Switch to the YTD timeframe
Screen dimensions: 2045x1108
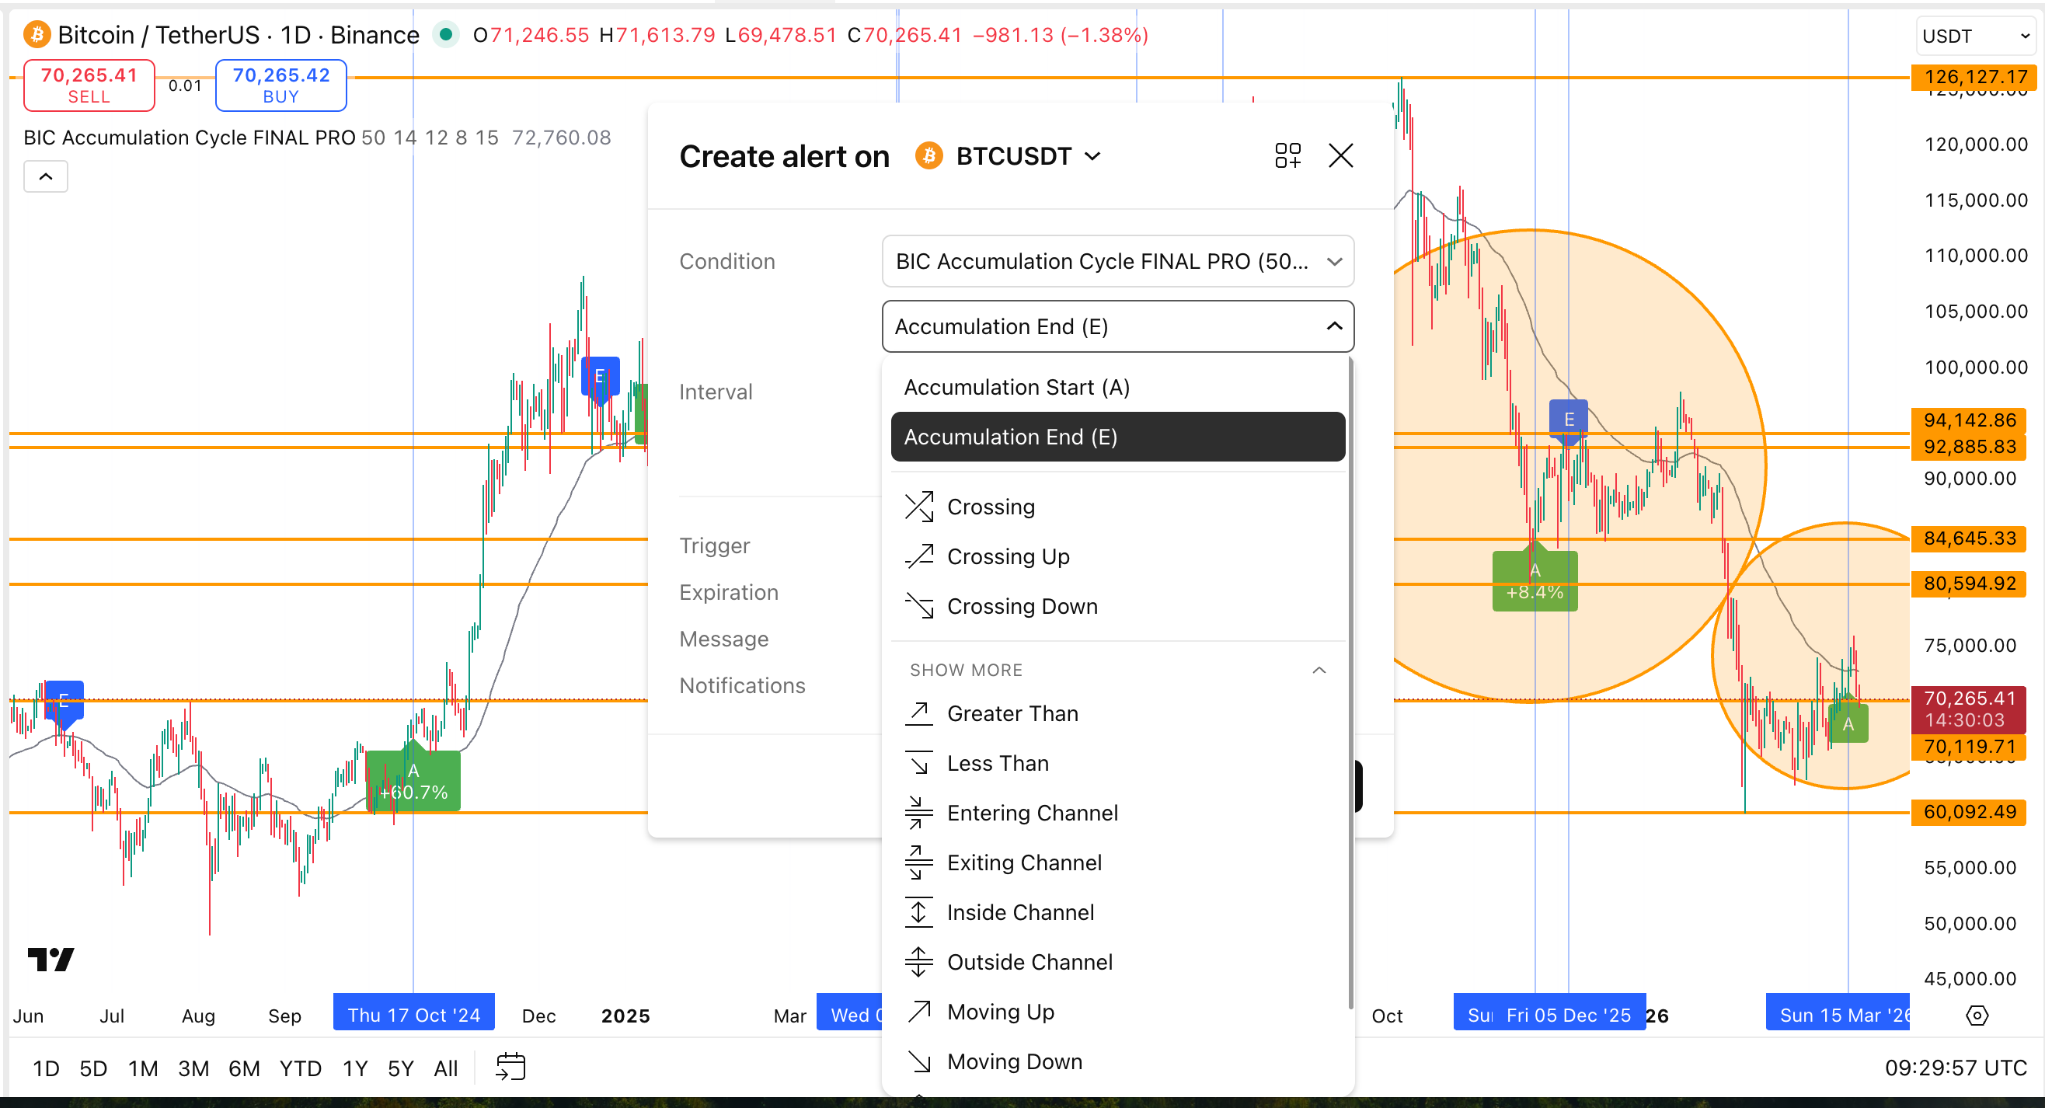click(300, 1068)
